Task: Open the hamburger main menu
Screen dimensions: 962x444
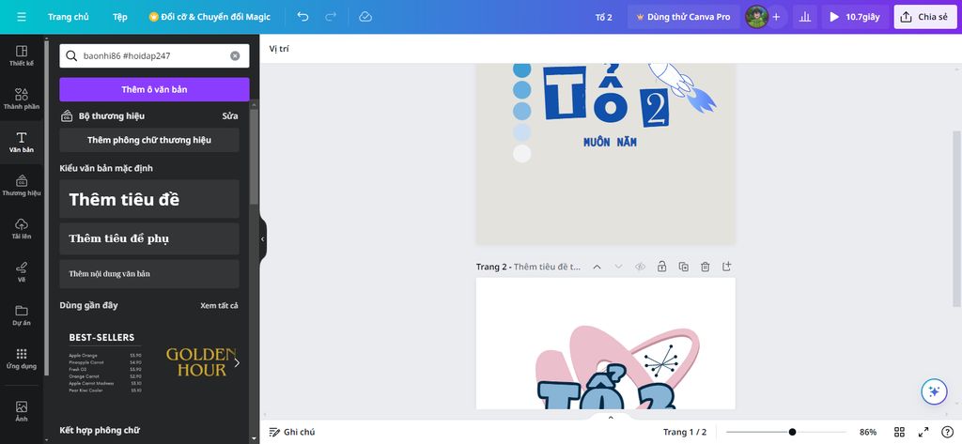Action: pos(22,17)
